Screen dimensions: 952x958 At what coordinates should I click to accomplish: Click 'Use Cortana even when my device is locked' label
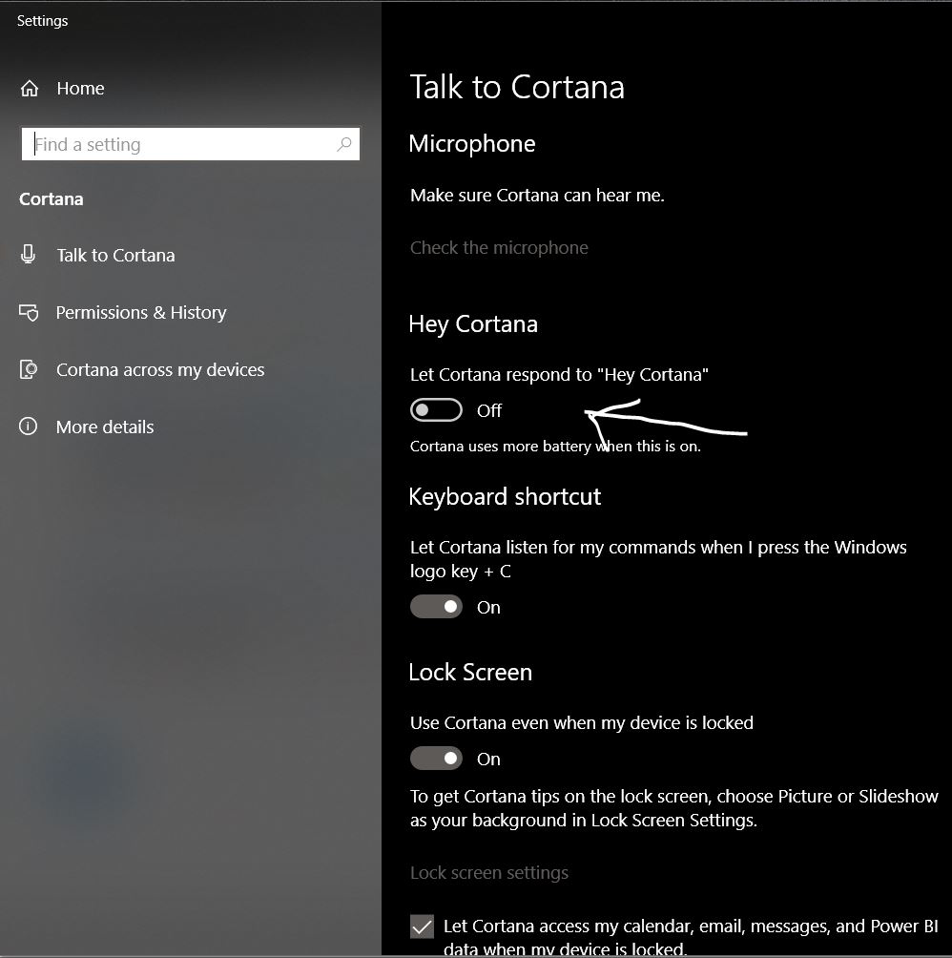click(582, 722)
